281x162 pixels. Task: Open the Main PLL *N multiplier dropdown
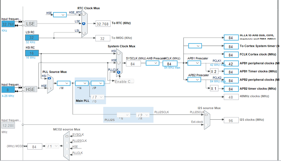coord(82,83)
